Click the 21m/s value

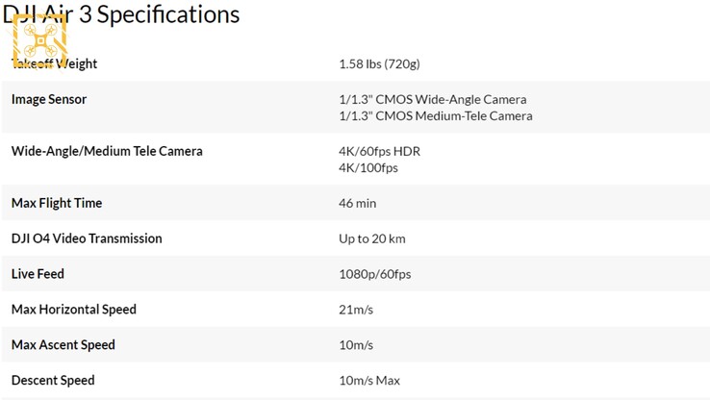(356, 311)
